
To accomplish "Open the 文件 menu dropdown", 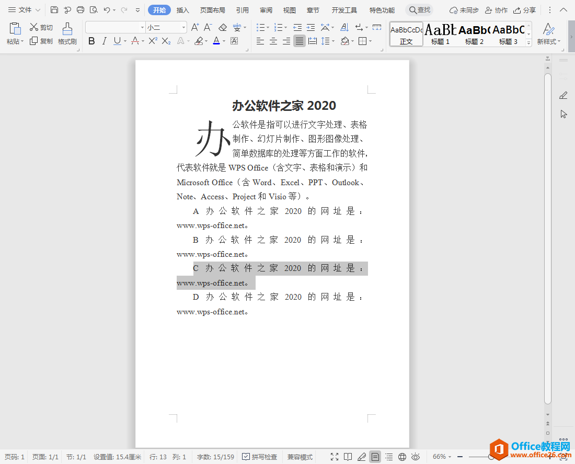I will click(x=25, y=10).
